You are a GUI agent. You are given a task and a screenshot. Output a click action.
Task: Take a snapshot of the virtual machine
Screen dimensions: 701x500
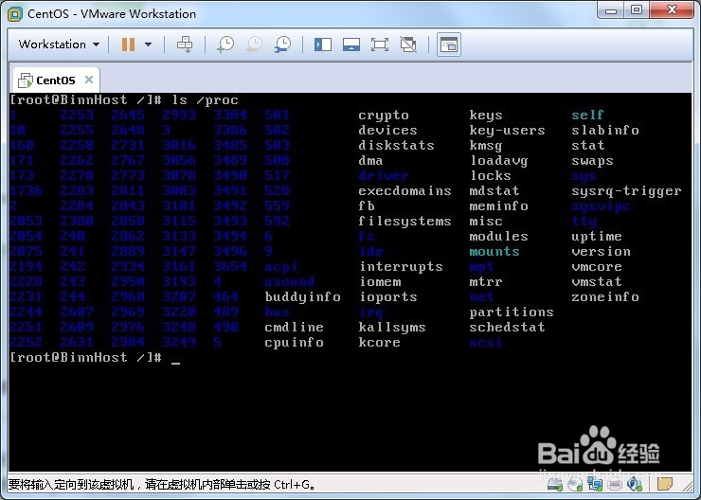click(x=225, y=45)
